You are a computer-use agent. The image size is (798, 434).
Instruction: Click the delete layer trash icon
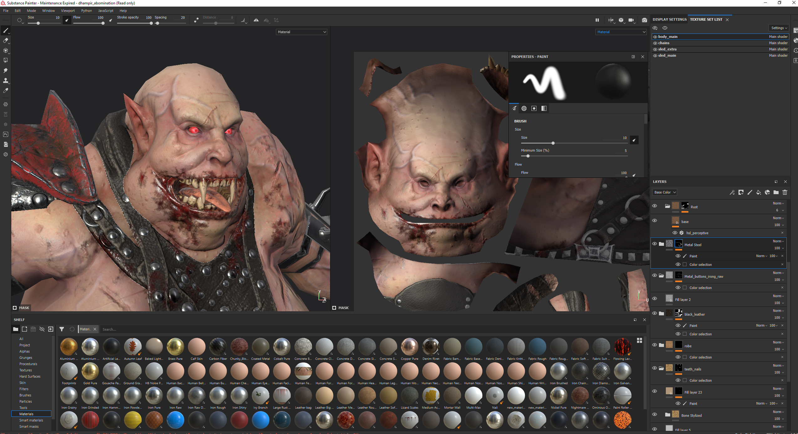click(x=785, y=192)
